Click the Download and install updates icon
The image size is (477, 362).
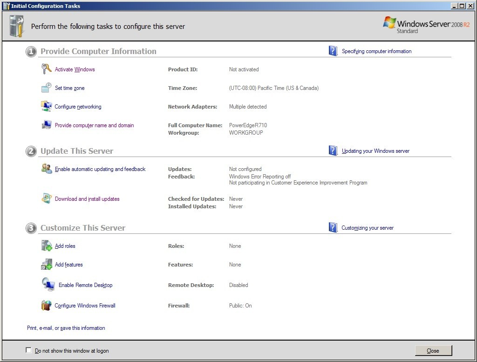(47, 198)
